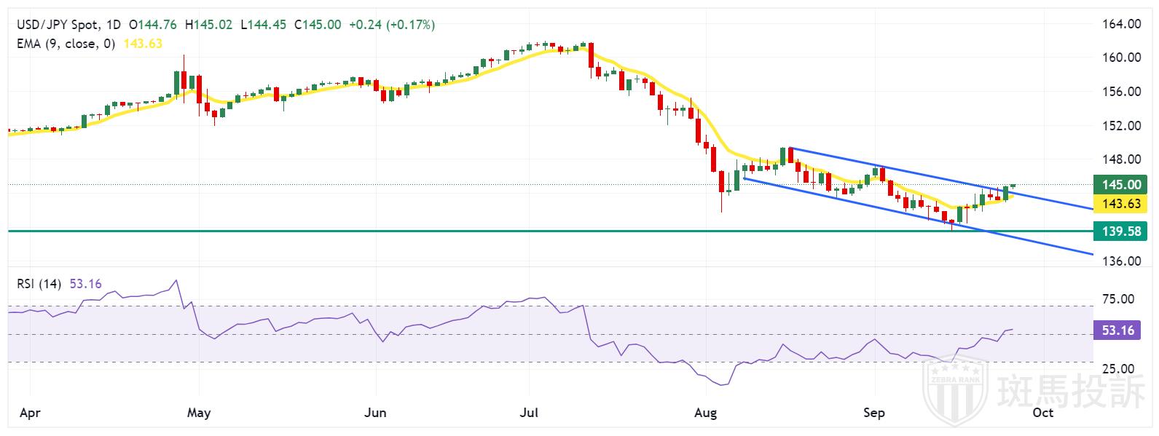Click the 1D timeframe label
This screenshot has height=436, width=1159.
click(112, 25)
